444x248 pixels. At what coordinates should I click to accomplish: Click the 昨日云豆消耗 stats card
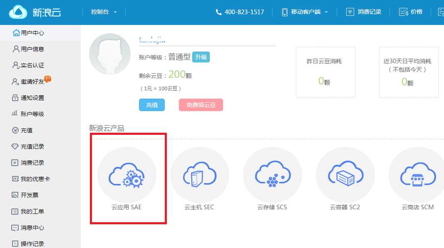pyautogui.click(x=326, y=72)
